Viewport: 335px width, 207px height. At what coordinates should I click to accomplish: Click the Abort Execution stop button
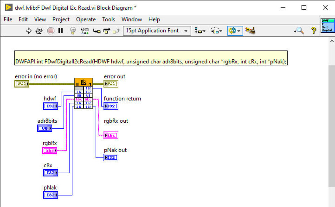51,31
